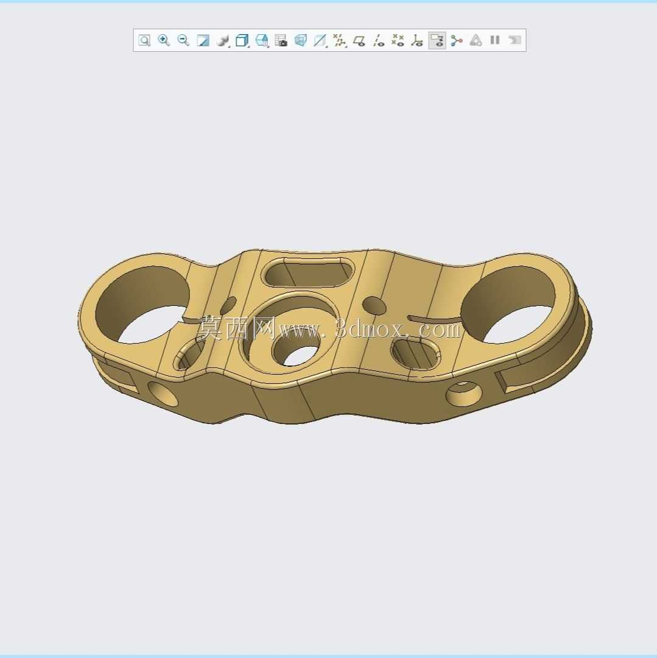657x658 pixels.
Task: Click the Pause icon in the toolbar
Action: point(495,40)
